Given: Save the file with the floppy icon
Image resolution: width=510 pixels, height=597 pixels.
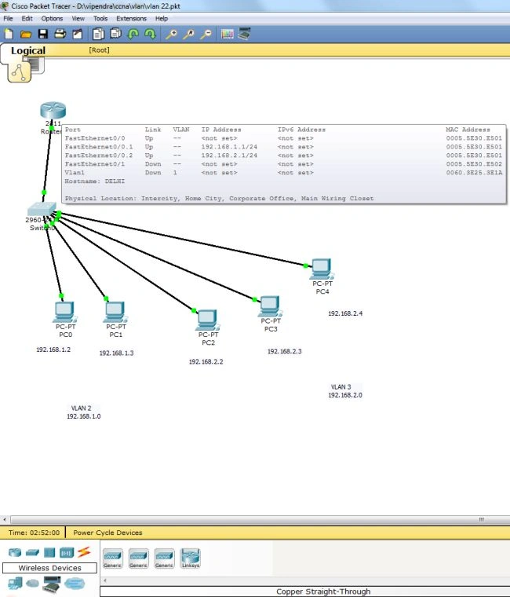Looking at the screenshot, I should (43, 35).
